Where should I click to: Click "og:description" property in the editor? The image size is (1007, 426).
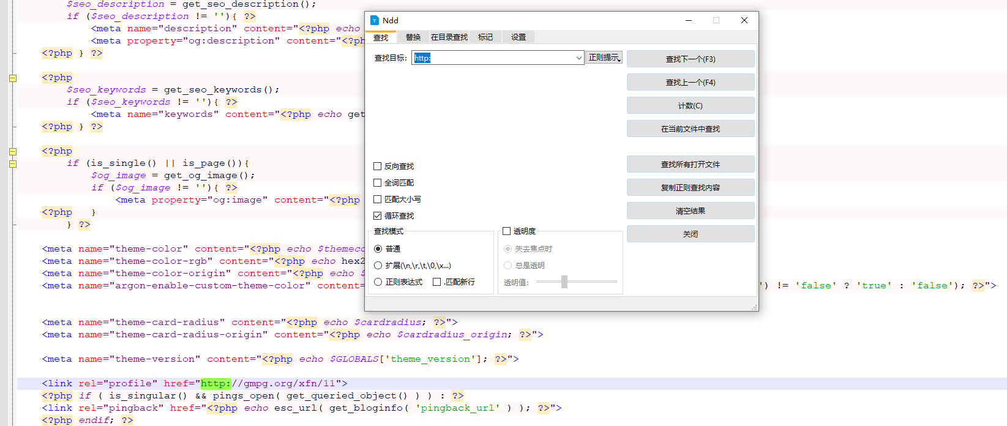tap(231, 41)
